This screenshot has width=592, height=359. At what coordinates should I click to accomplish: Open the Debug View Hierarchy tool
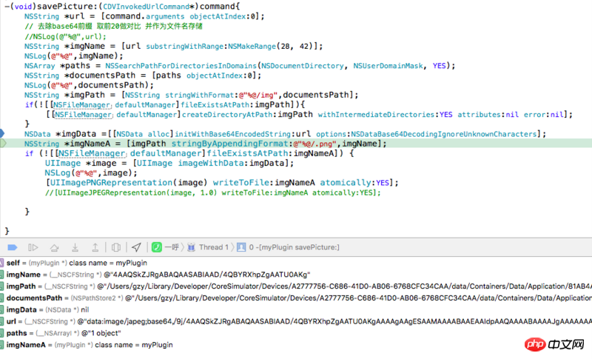coord(116,247)
